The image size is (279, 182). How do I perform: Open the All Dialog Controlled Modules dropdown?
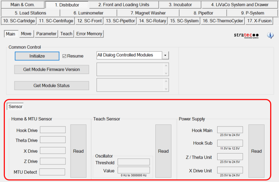click(165, 55)
